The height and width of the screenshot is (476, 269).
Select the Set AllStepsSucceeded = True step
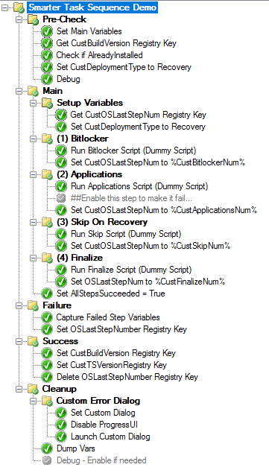(x=111, y=293)
